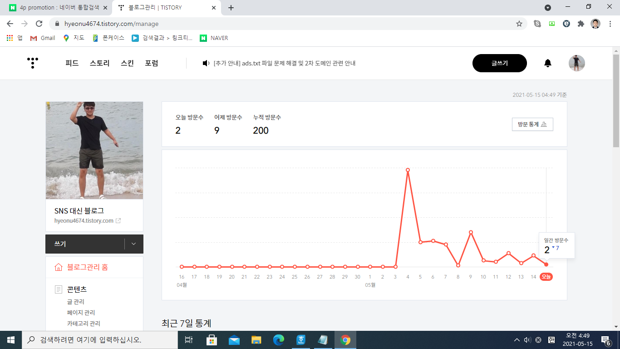Viewport: 620px width, 349px height.
Task: Click the 글쓰기 button in header
Action: 500,63
